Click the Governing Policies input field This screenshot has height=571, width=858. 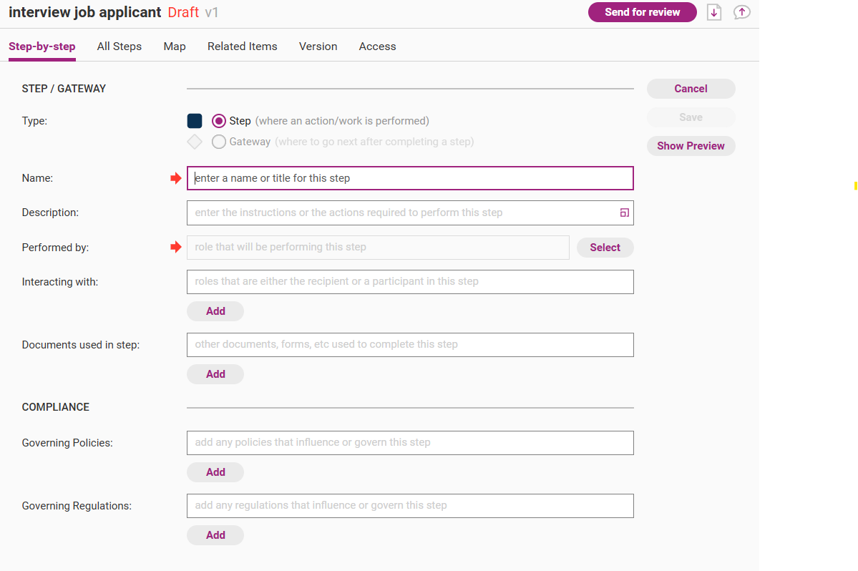[x=410, y=443]
